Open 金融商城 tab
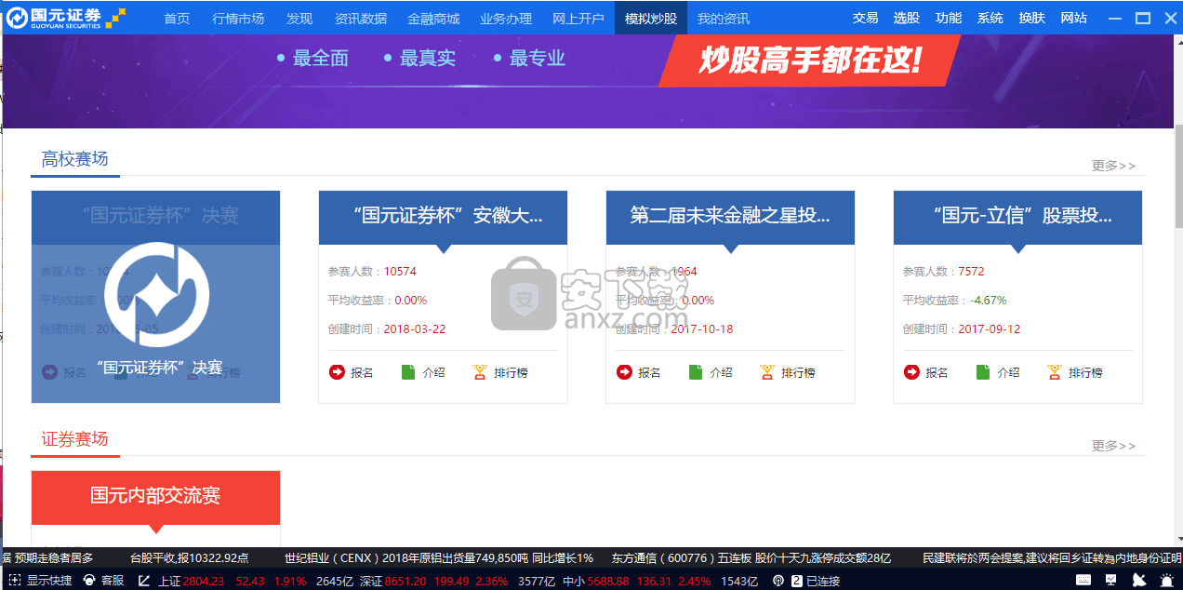1183x590 pixels. [x=433, y=18]
